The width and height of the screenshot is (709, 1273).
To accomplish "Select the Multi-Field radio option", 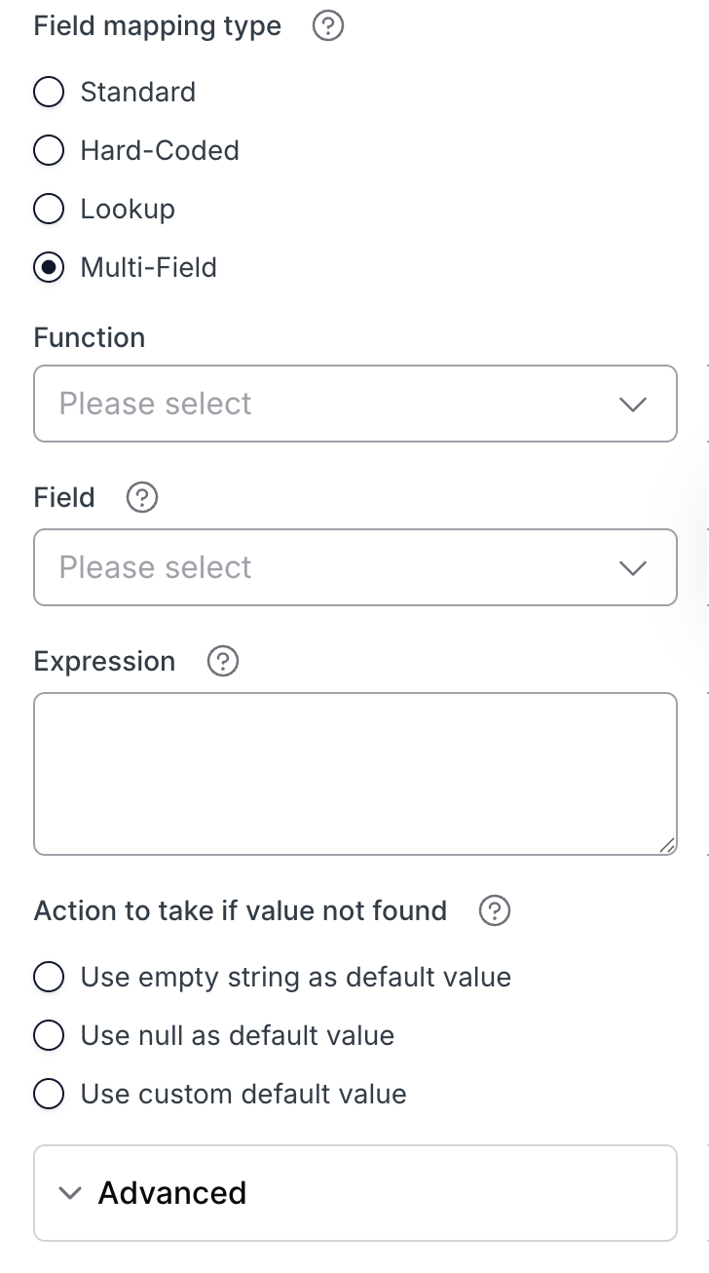I will pos(49,267).
